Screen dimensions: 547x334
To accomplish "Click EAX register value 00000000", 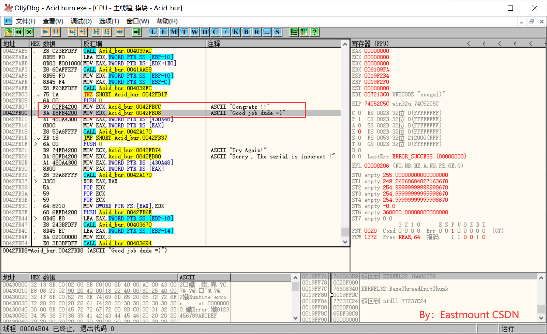I will point(377,51).
